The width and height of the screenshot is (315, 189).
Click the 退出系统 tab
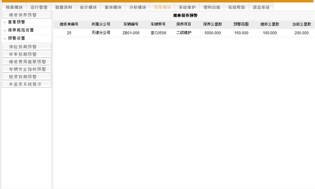tap(261, 7)
